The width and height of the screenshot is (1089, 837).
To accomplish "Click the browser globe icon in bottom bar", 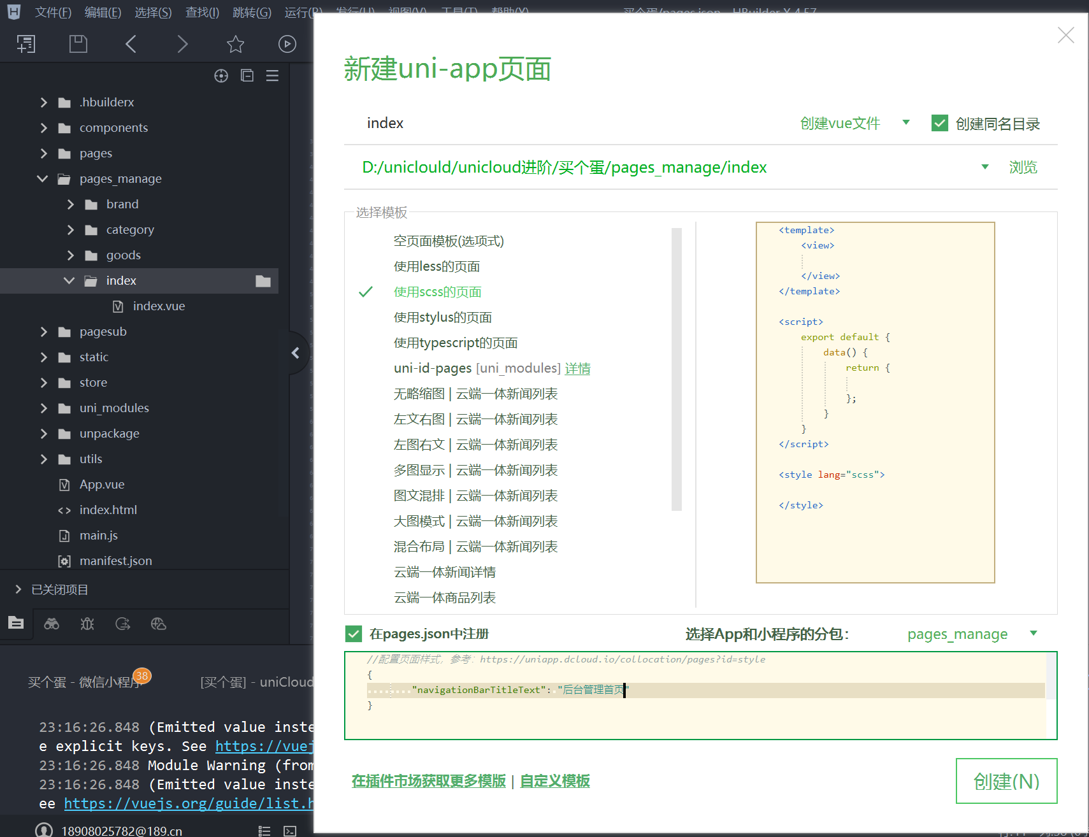I will click(x=159, y=624).
